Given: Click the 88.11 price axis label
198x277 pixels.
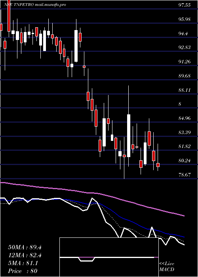Looking at the screenshot, I should point(185,90).
